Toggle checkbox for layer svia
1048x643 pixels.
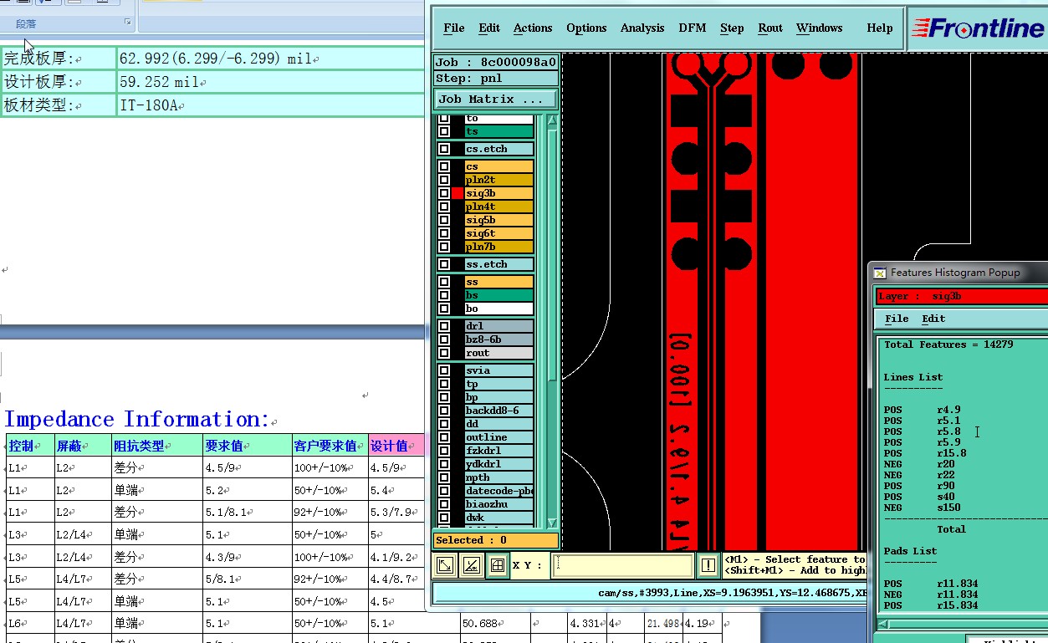click(444, 370)
